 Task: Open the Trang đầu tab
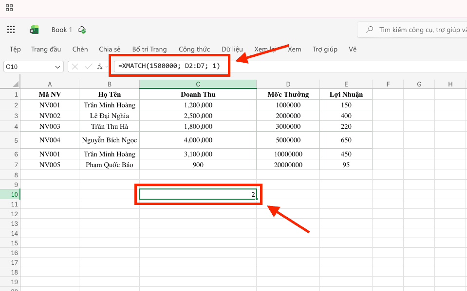[46, 49]
